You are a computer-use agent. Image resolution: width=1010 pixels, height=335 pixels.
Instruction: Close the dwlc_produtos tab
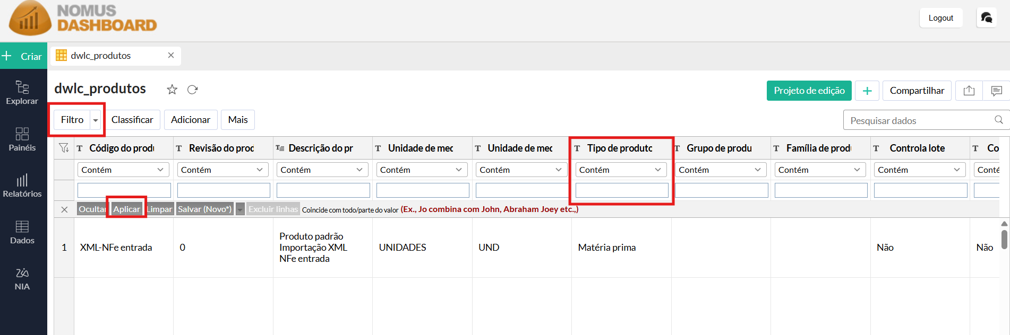click(171, 55)
